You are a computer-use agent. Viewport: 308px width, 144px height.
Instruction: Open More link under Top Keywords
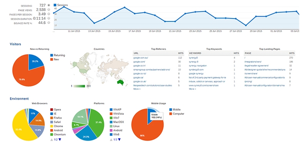point(192,89)
